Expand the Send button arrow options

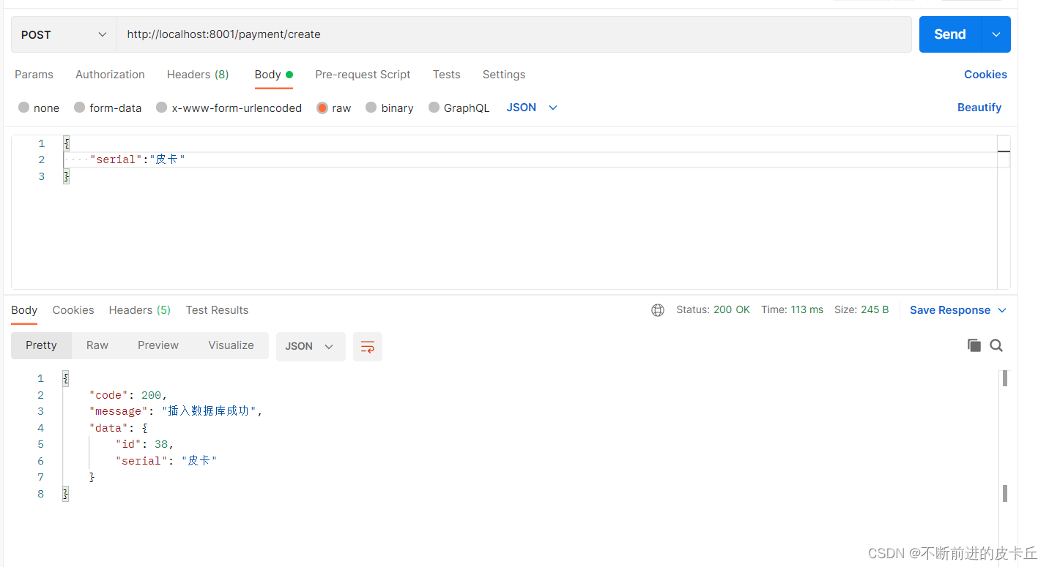coord(996,34)
